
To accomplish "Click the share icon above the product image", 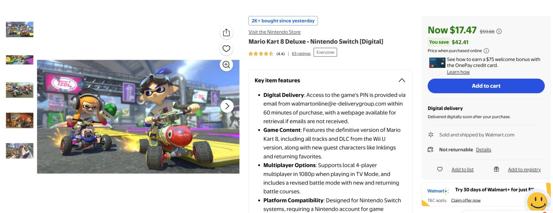I will coord(226,32).
